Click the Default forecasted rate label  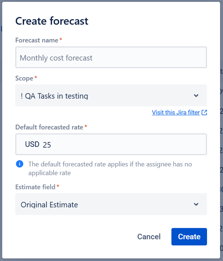click(49, 127)
